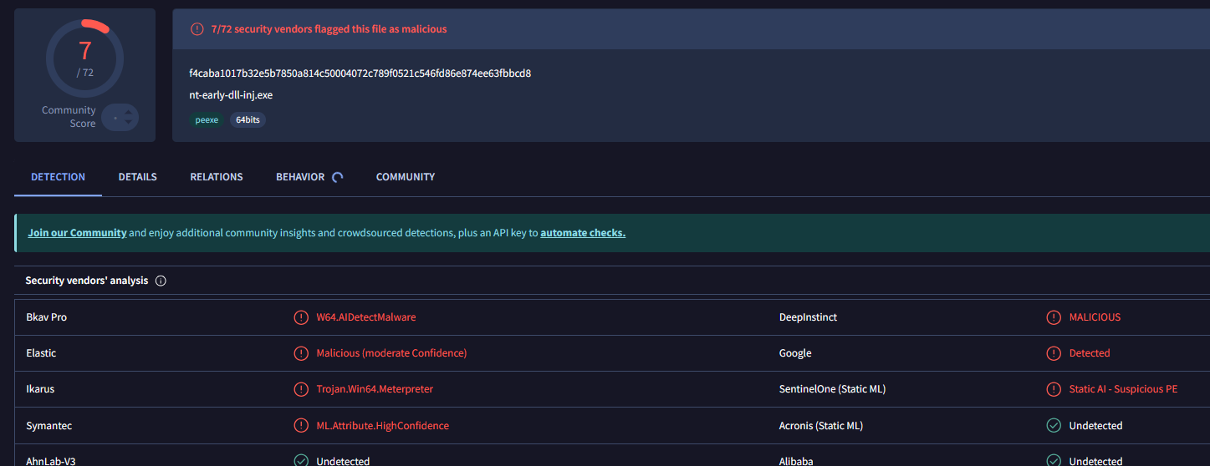1210x466 pixels.
Task: Click the warning icon beside Trojan.Win64.Meterpreter
Action: point(301,389)
